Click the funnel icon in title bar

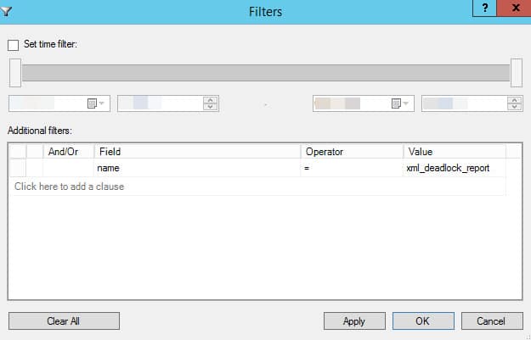tap(6, 12)
